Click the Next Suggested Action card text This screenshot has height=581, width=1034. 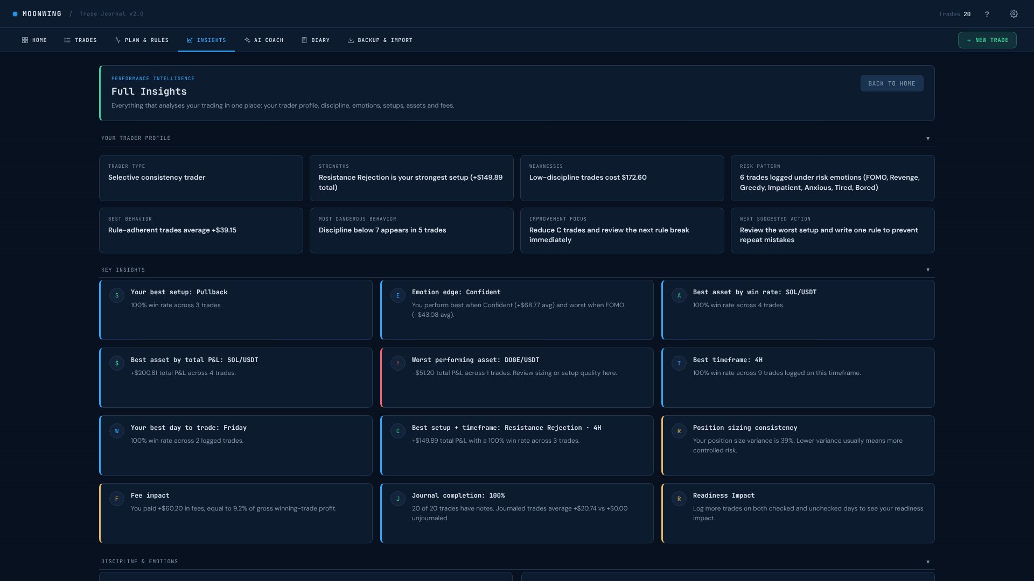click(x=829, y=235)
